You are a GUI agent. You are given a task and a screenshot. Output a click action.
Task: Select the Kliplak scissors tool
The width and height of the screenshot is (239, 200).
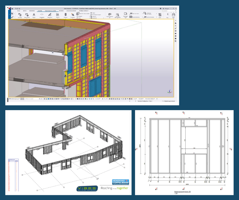point(34,15)
